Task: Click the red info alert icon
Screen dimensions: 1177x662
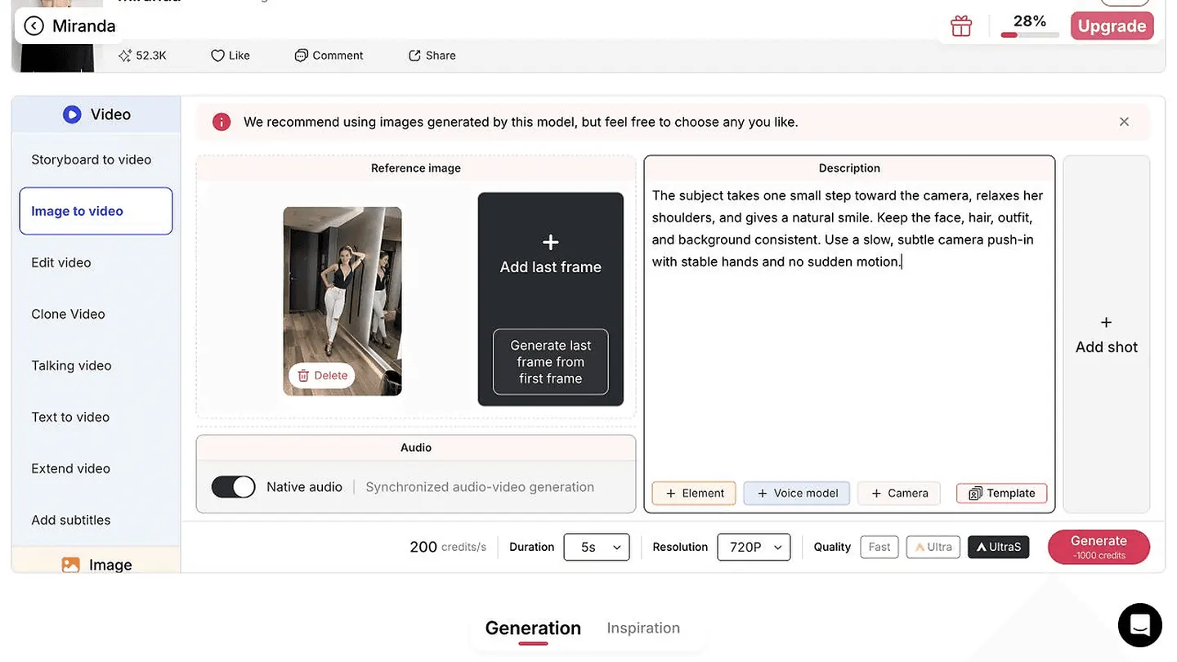Action: tap(222, 122)
